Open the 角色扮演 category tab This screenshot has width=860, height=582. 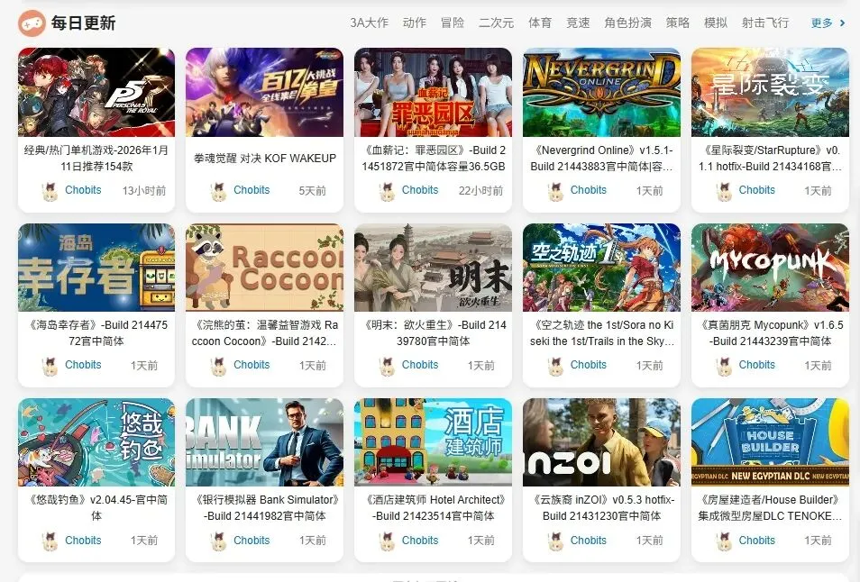tap(628, 23)
